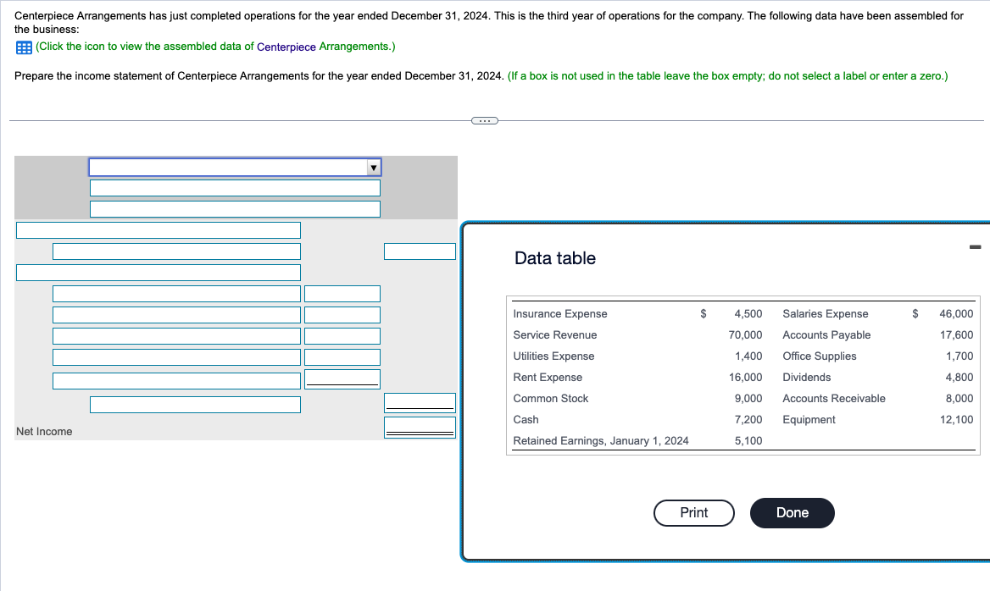Click the Service Revenue label input row
The height and width of the screenshot is (591, 990).
177,251
